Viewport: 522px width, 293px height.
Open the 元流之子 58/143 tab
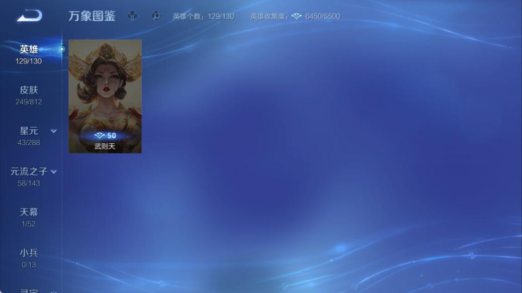(x=29, y=176)
